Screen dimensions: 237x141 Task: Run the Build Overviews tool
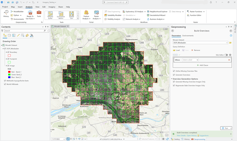tap(225, 128)
